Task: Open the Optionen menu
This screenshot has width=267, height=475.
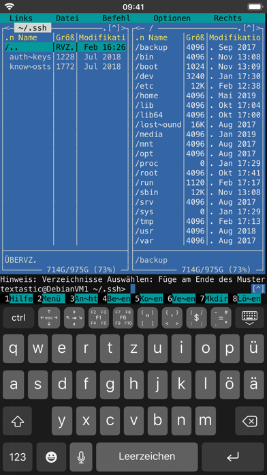Action: coord(172,18)
